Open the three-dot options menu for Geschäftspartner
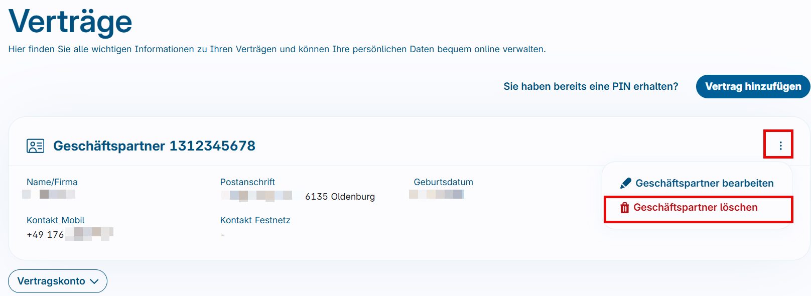This screenshot has width=811, height=296. (780, 145)
